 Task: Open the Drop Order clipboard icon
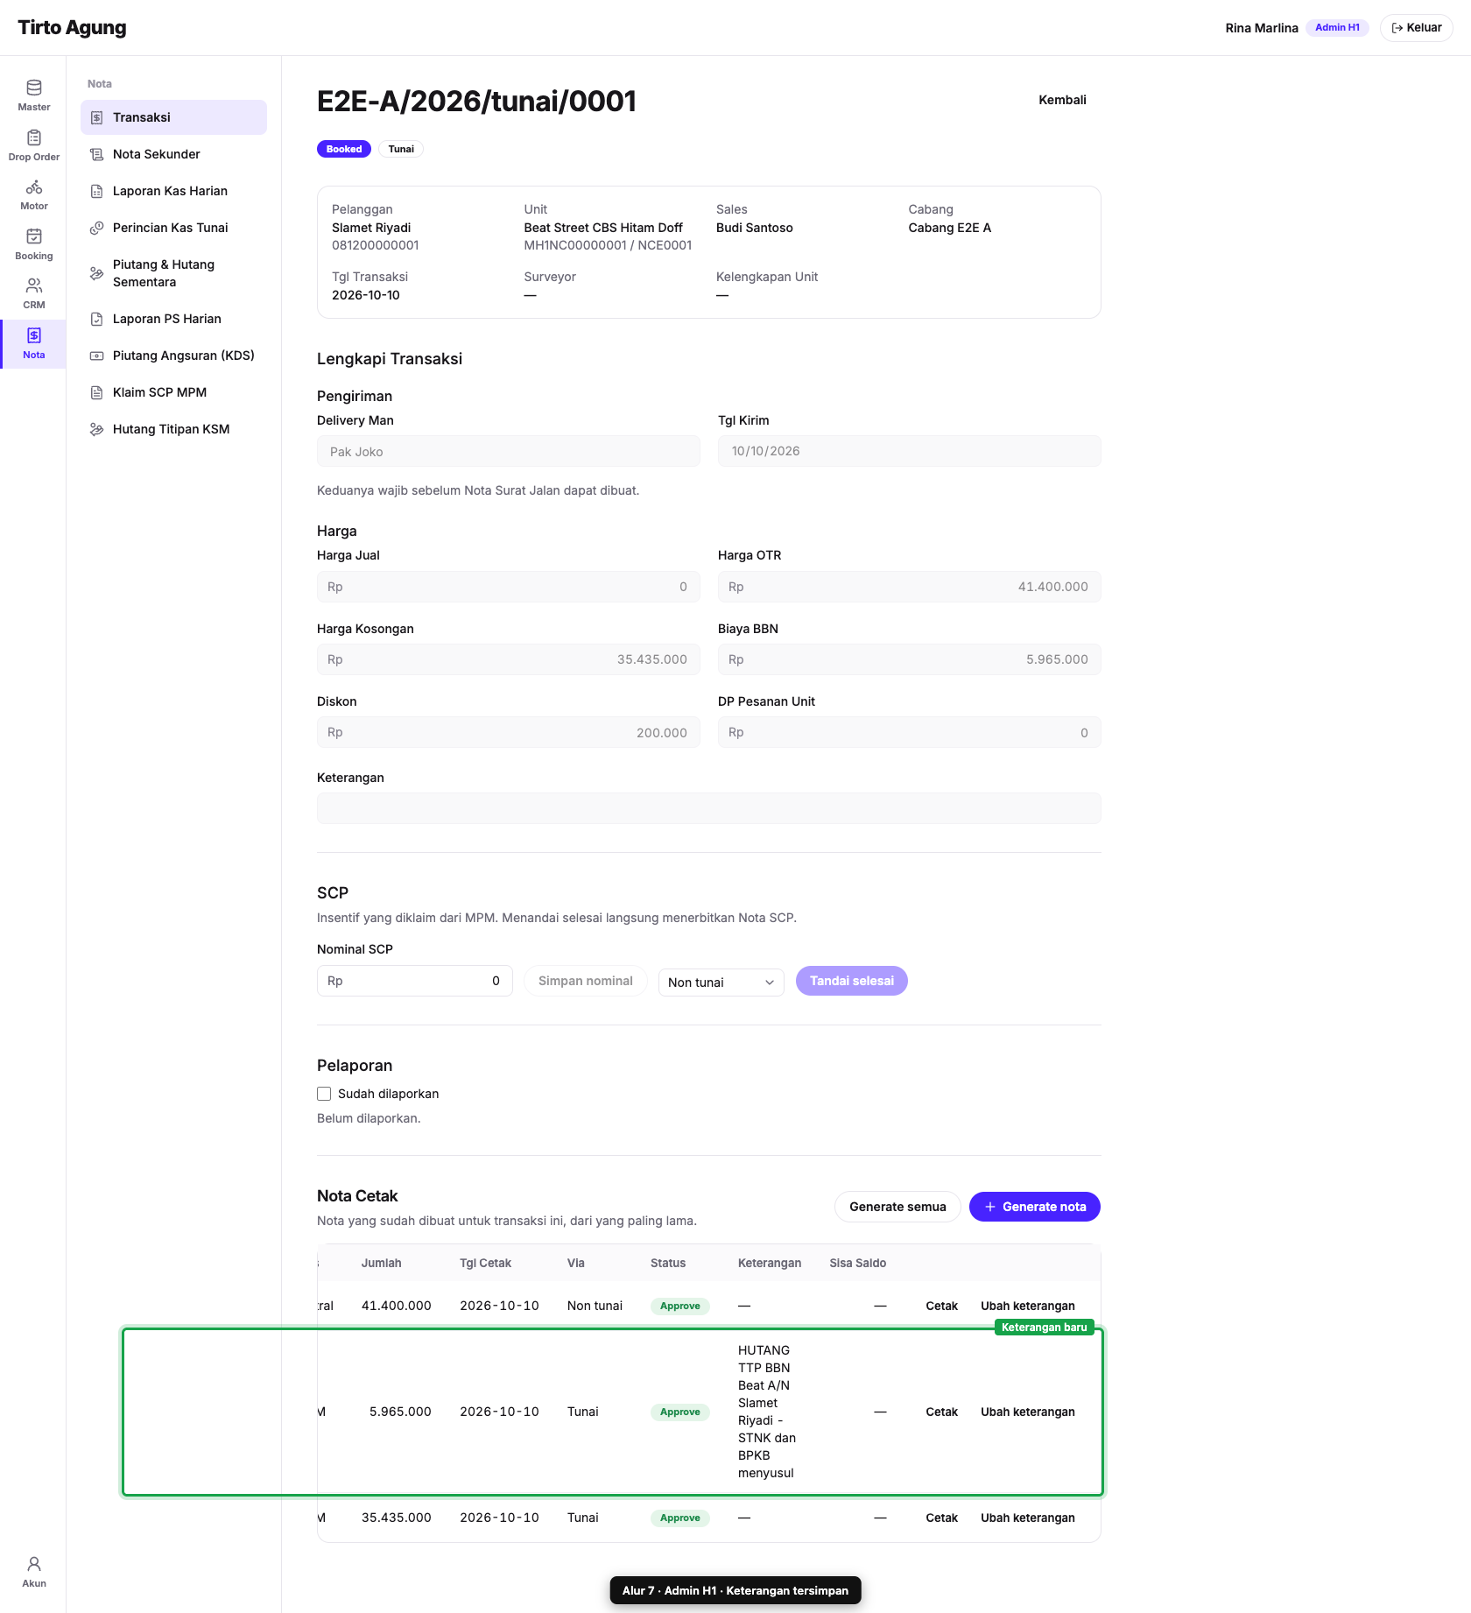[x=34, y=137]
